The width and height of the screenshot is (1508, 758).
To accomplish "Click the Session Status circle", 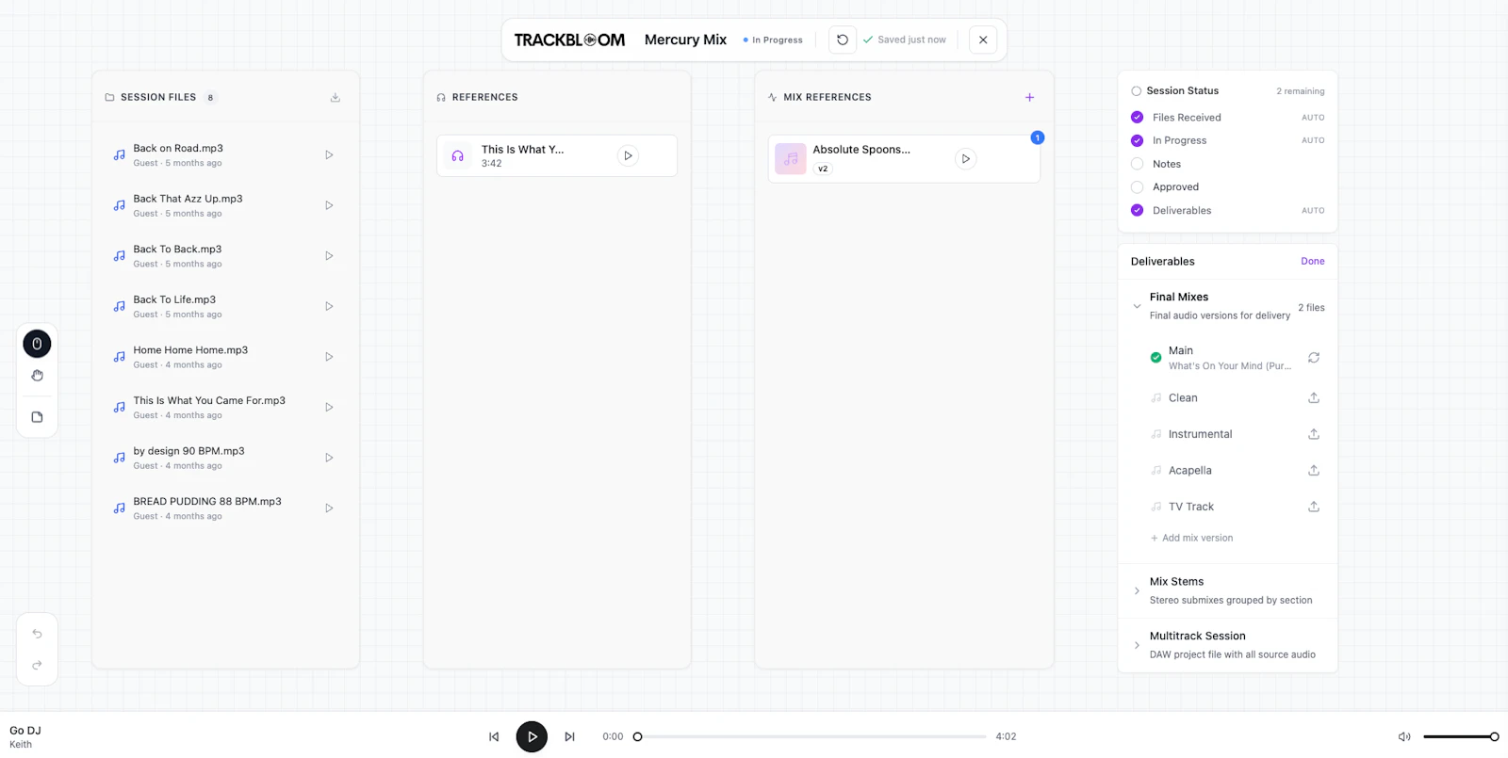I will pyautogui.click(x=1136, y=91).
